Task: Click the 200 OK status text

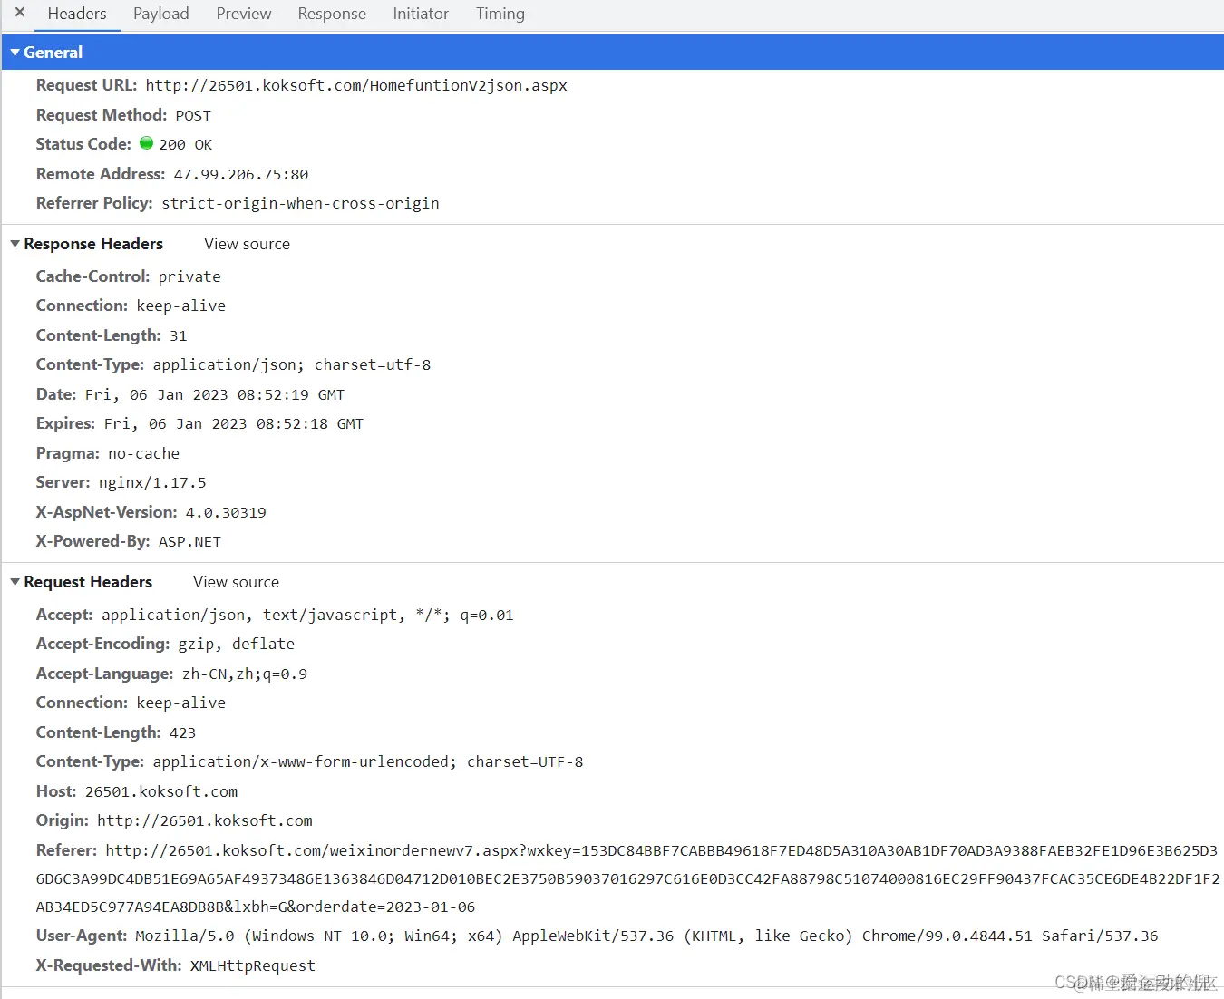Action: click(x=185, y=144)
